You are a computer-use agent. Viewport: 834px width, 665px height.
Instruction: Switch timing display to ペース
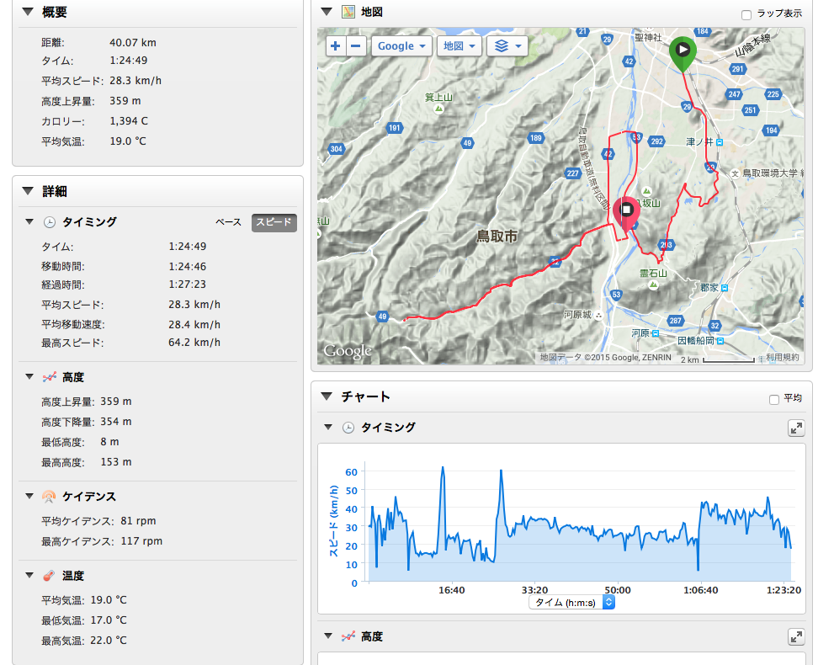point(229,222)
